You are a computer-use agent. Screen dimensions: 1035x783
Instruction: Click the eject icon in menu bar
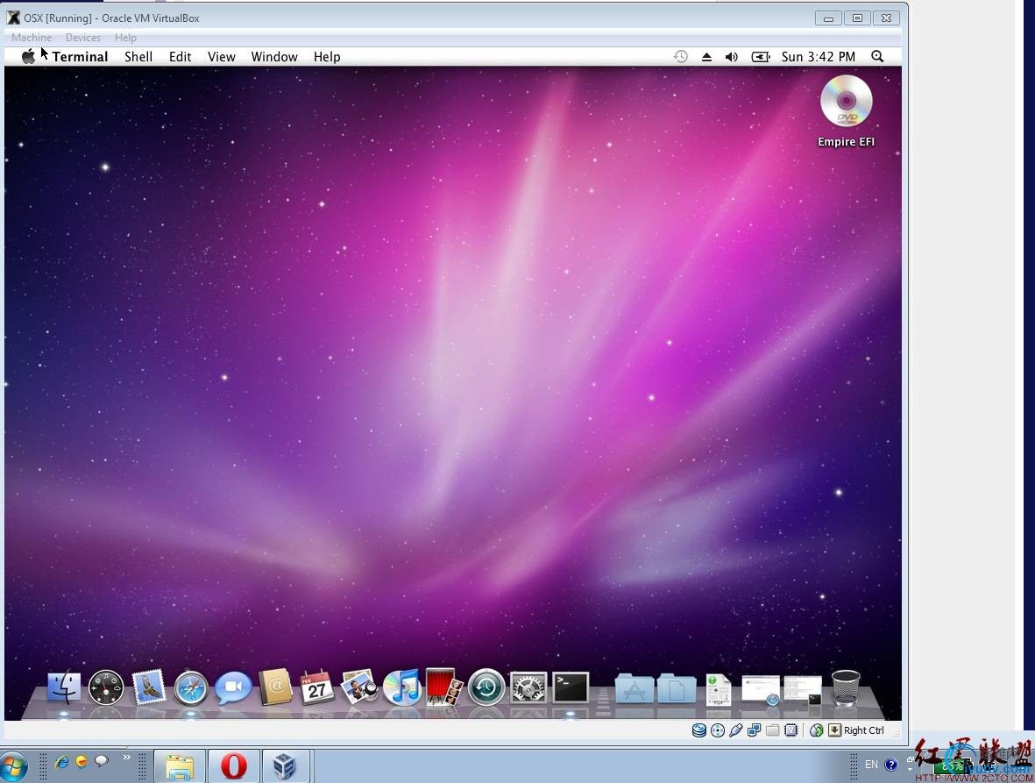click(706, 57)
